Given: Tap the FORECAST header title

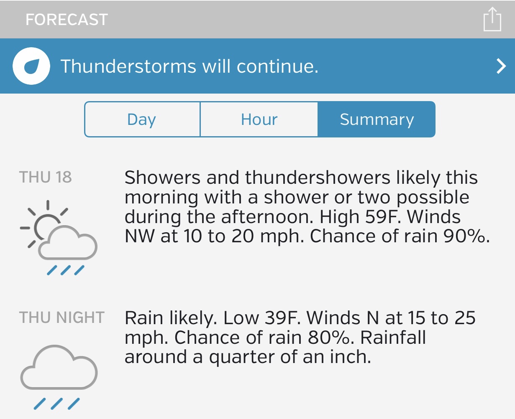Looking at the screenshot, I should (67, 20).
